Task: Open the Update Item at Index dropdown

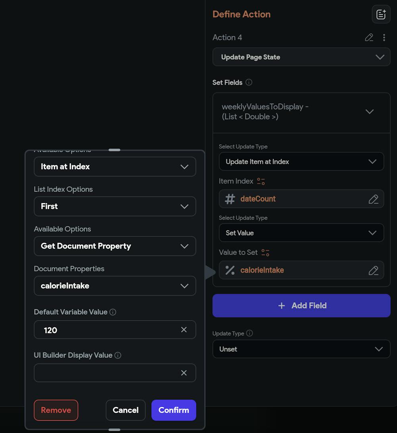Action: (301, 162)
